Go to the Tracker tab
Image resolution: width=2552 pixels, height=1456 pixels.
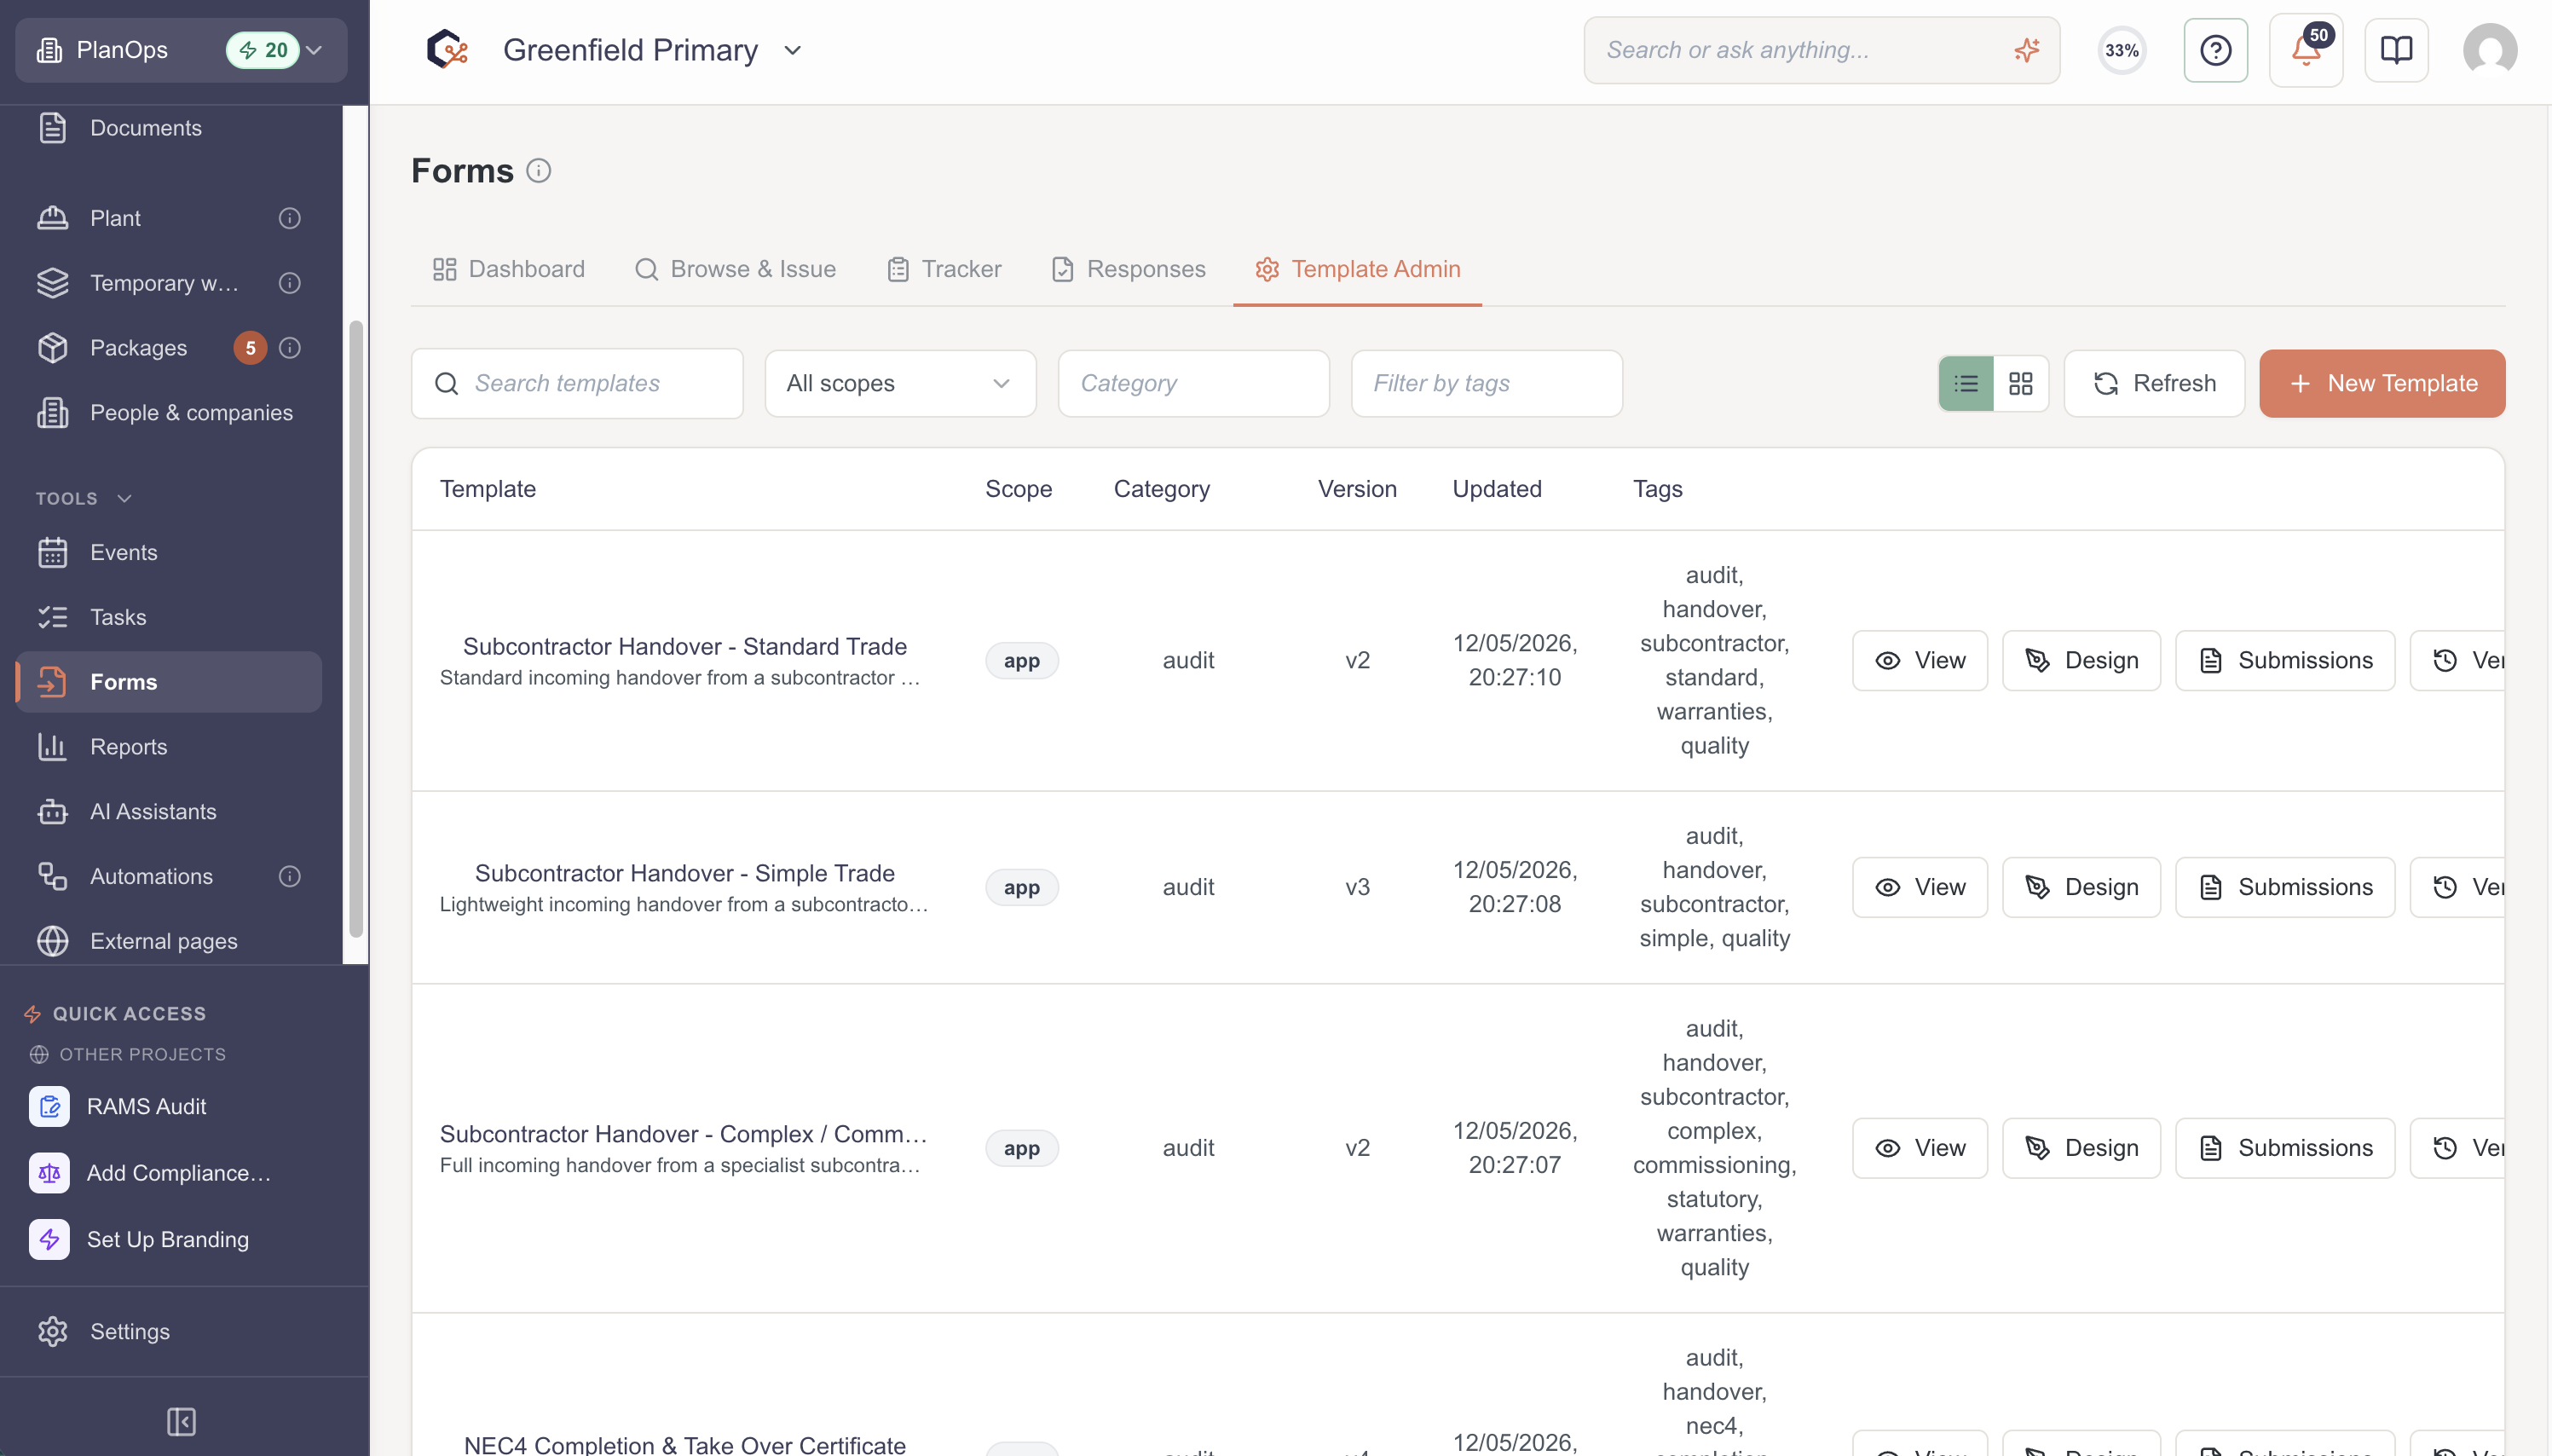(x=944, y=269)
